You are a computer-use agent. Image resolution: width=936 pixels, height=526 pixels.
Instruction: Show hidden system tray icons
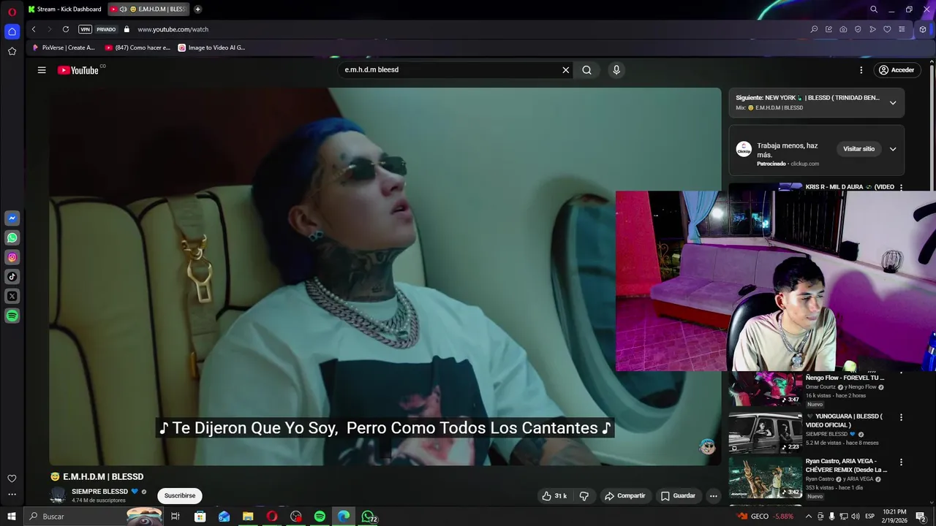coord(809,517)
